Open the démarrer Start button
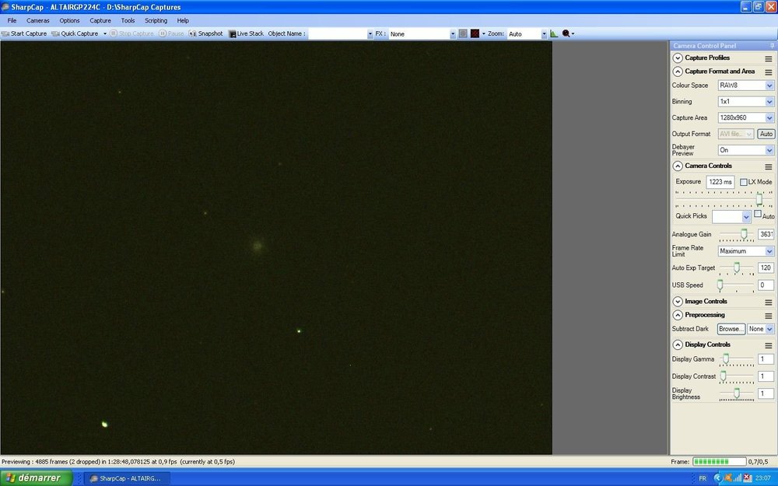Image resolution: width=778 pixels, height=486 pixels. tap(37, 478)
